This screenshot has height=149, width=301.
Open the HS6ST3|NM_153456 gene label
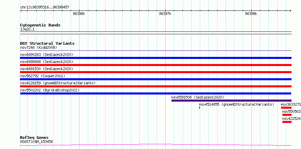37,142
